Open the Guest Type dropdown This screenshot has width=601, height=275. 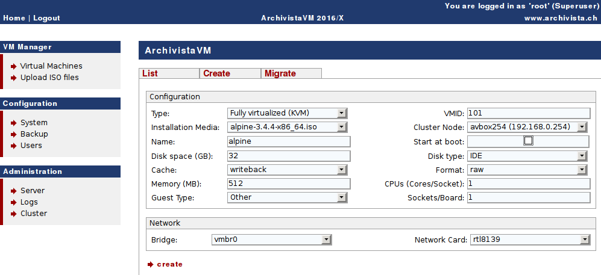(x=288, y=197)
